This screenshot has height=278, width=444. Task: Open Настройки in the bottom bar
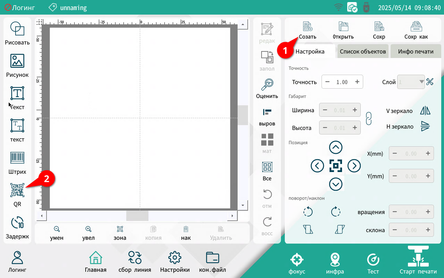click(x=175, y=262)
